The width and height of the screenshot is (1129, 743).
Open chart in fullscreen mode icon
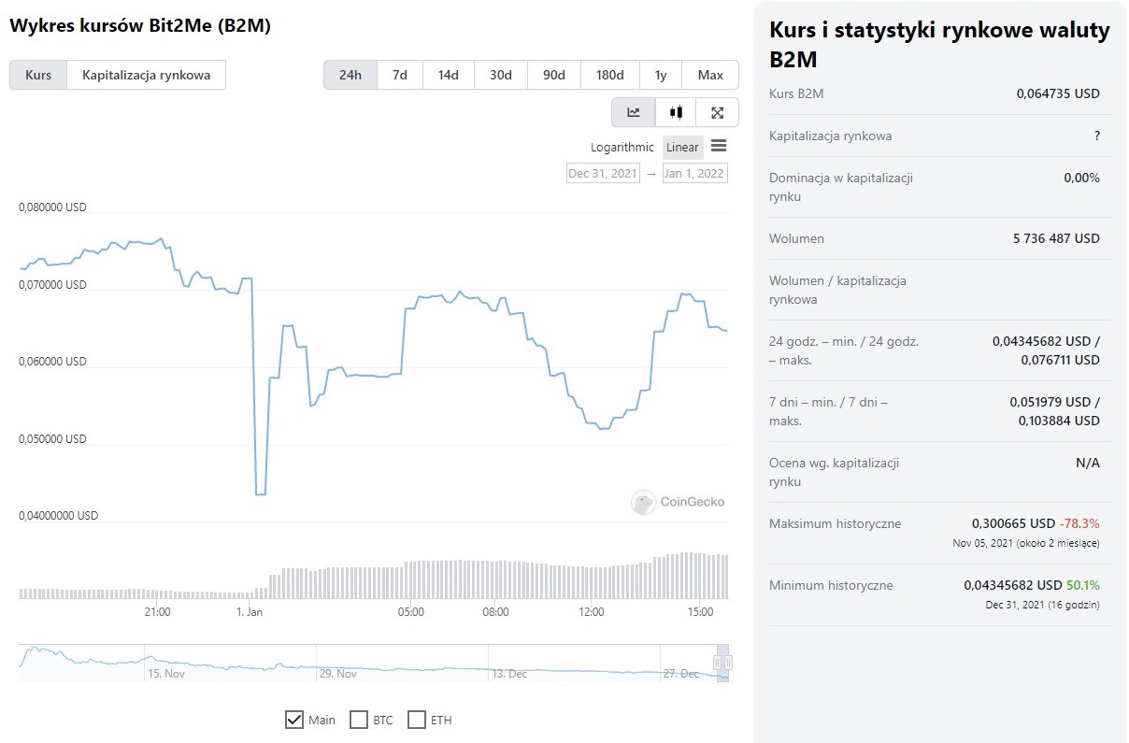point(717,112)
